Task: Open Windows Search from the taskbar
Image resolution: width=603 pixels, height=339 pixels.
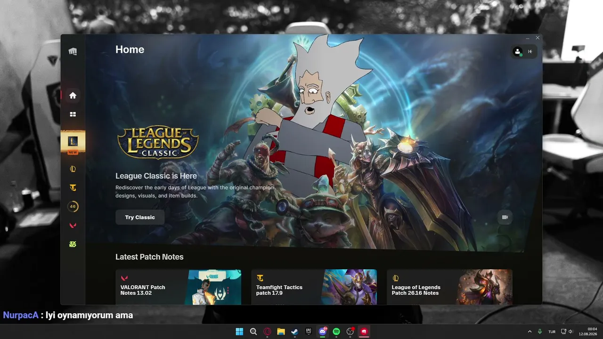Action: (253, 331)
